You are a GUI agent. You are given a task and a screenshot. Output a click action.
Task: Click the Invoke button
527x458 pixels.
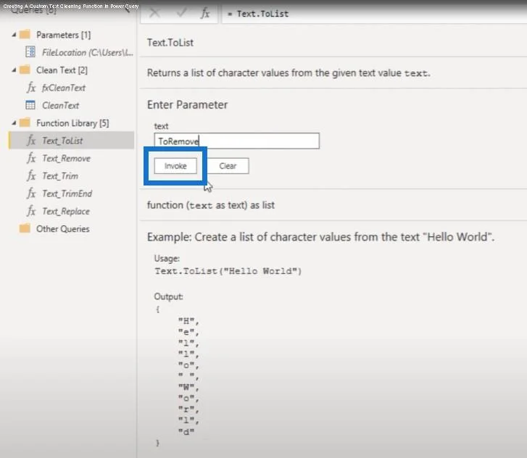pyautogui.click(x=175, y=166)
